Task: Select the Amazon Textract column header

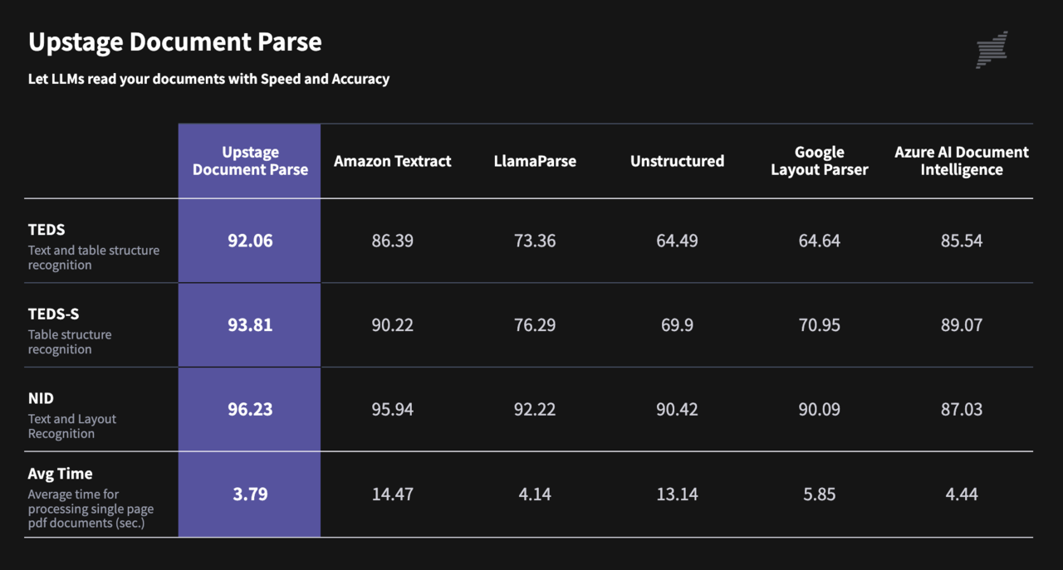Action: point(392,161)
